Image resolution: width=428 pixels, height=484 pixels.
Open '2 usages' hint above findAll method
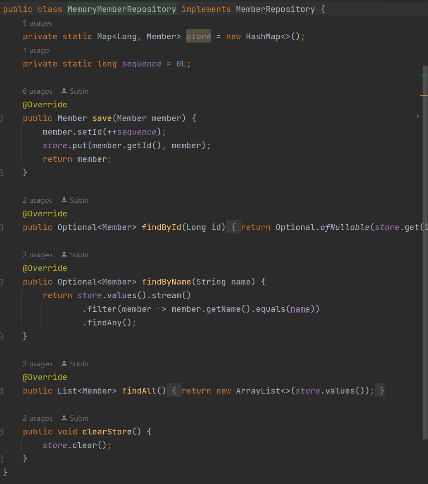(x=37, y=363)
